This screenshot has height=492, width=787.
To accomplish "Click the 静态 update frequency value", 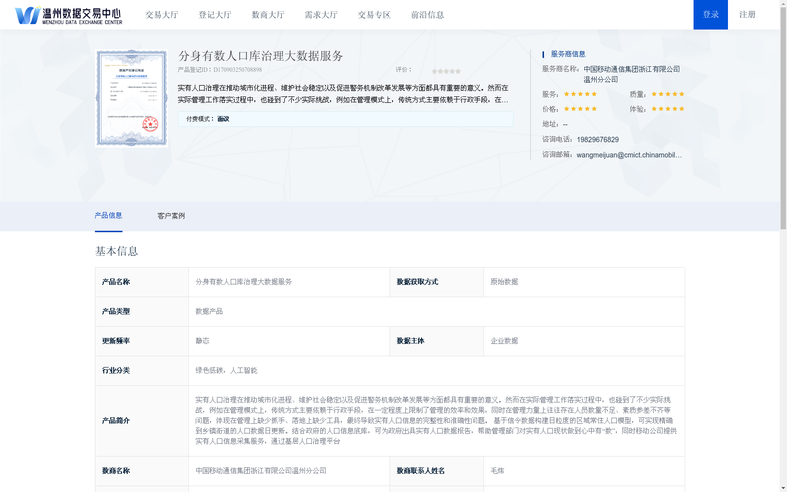I will 202,341.
